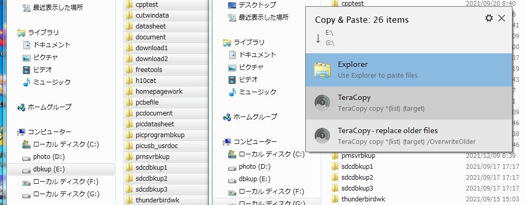Screen dimensions: 526x205
Task: Click datasheet folder in left file list
Action: 166,26
